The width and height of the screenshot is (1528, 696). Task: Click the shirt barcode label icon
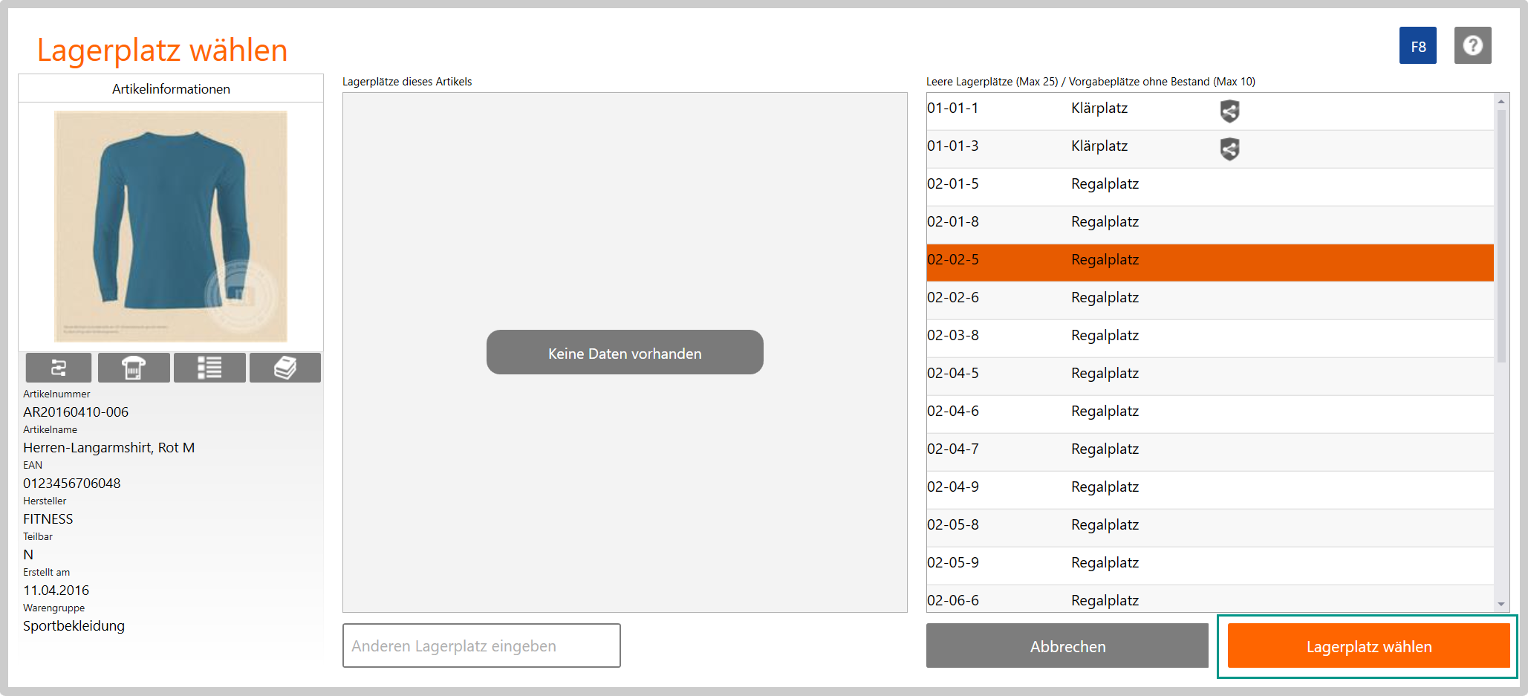[x=134, y=368]
